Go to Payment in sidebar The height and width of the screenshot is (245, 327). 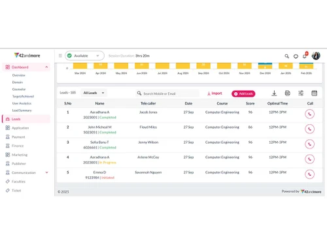tap(18, 137)
